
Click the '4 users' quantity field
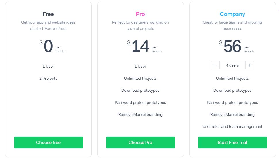coord(232,65)
